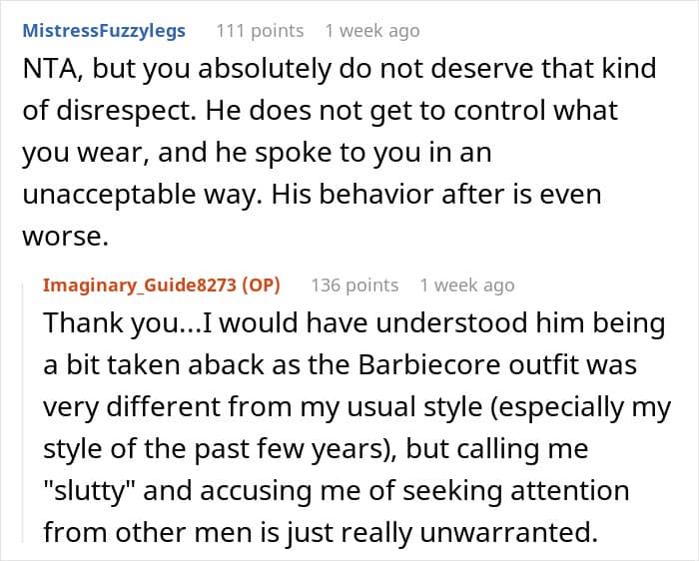Open the OP reply's 1 week ago timestamp
Viewport: 699px width, 561px height.
coord(467,285)
